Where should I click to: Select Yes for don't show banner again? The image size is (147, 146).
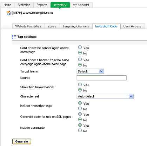tap(80, 47)
